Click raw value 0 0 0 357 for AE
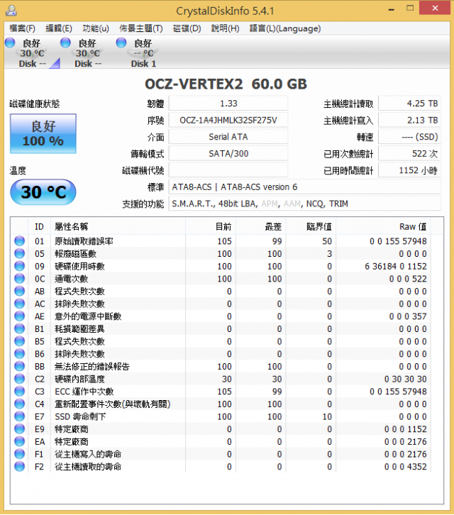The width and height of the screenshot is (454, 515). pyautogui.click(x=408, y=316)
